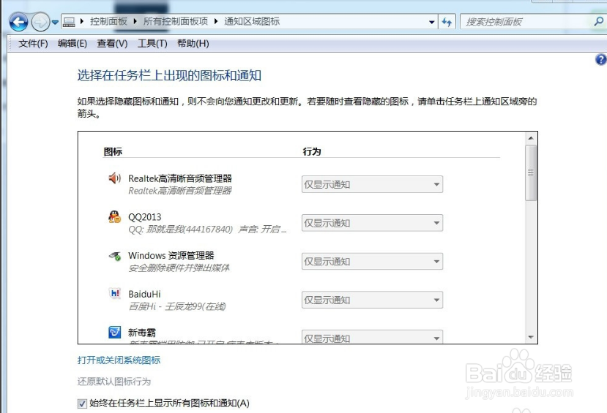The height and width of the screenshot is (413, 607).
Task: Open the 查看(V) menu
Action: pos(112,43)
